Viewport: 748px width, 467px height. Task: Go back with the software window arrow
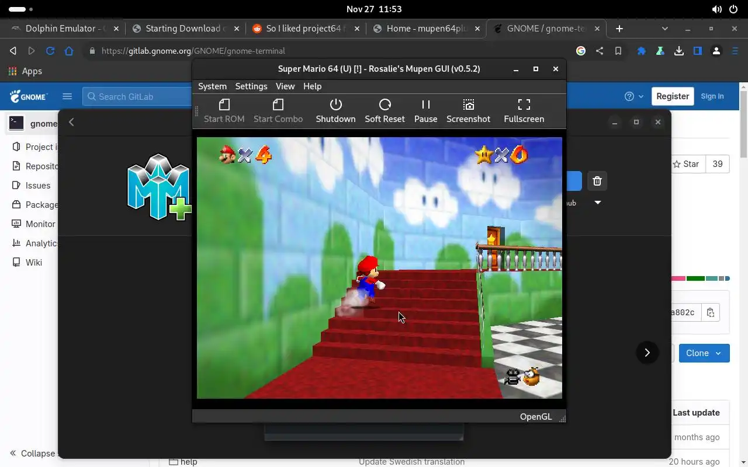tap(71, 122)
